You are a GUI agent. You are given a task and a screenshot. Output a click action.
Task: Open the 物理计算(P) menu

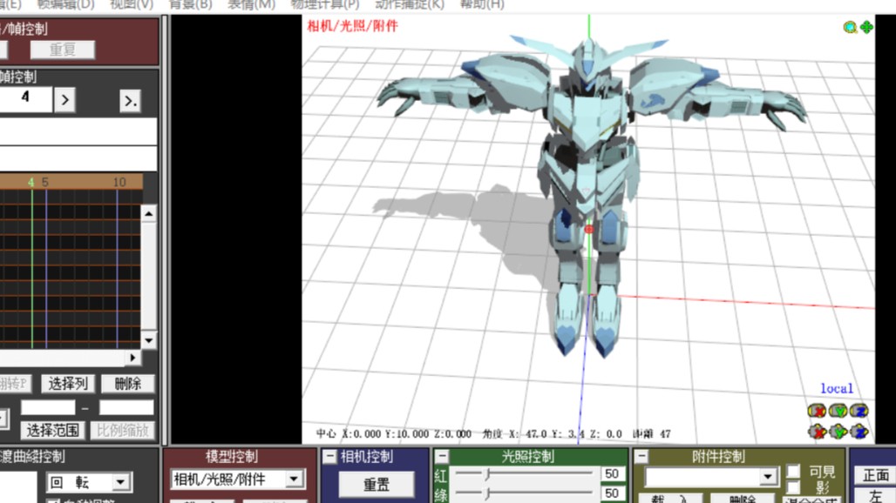(x=324, y=4)
